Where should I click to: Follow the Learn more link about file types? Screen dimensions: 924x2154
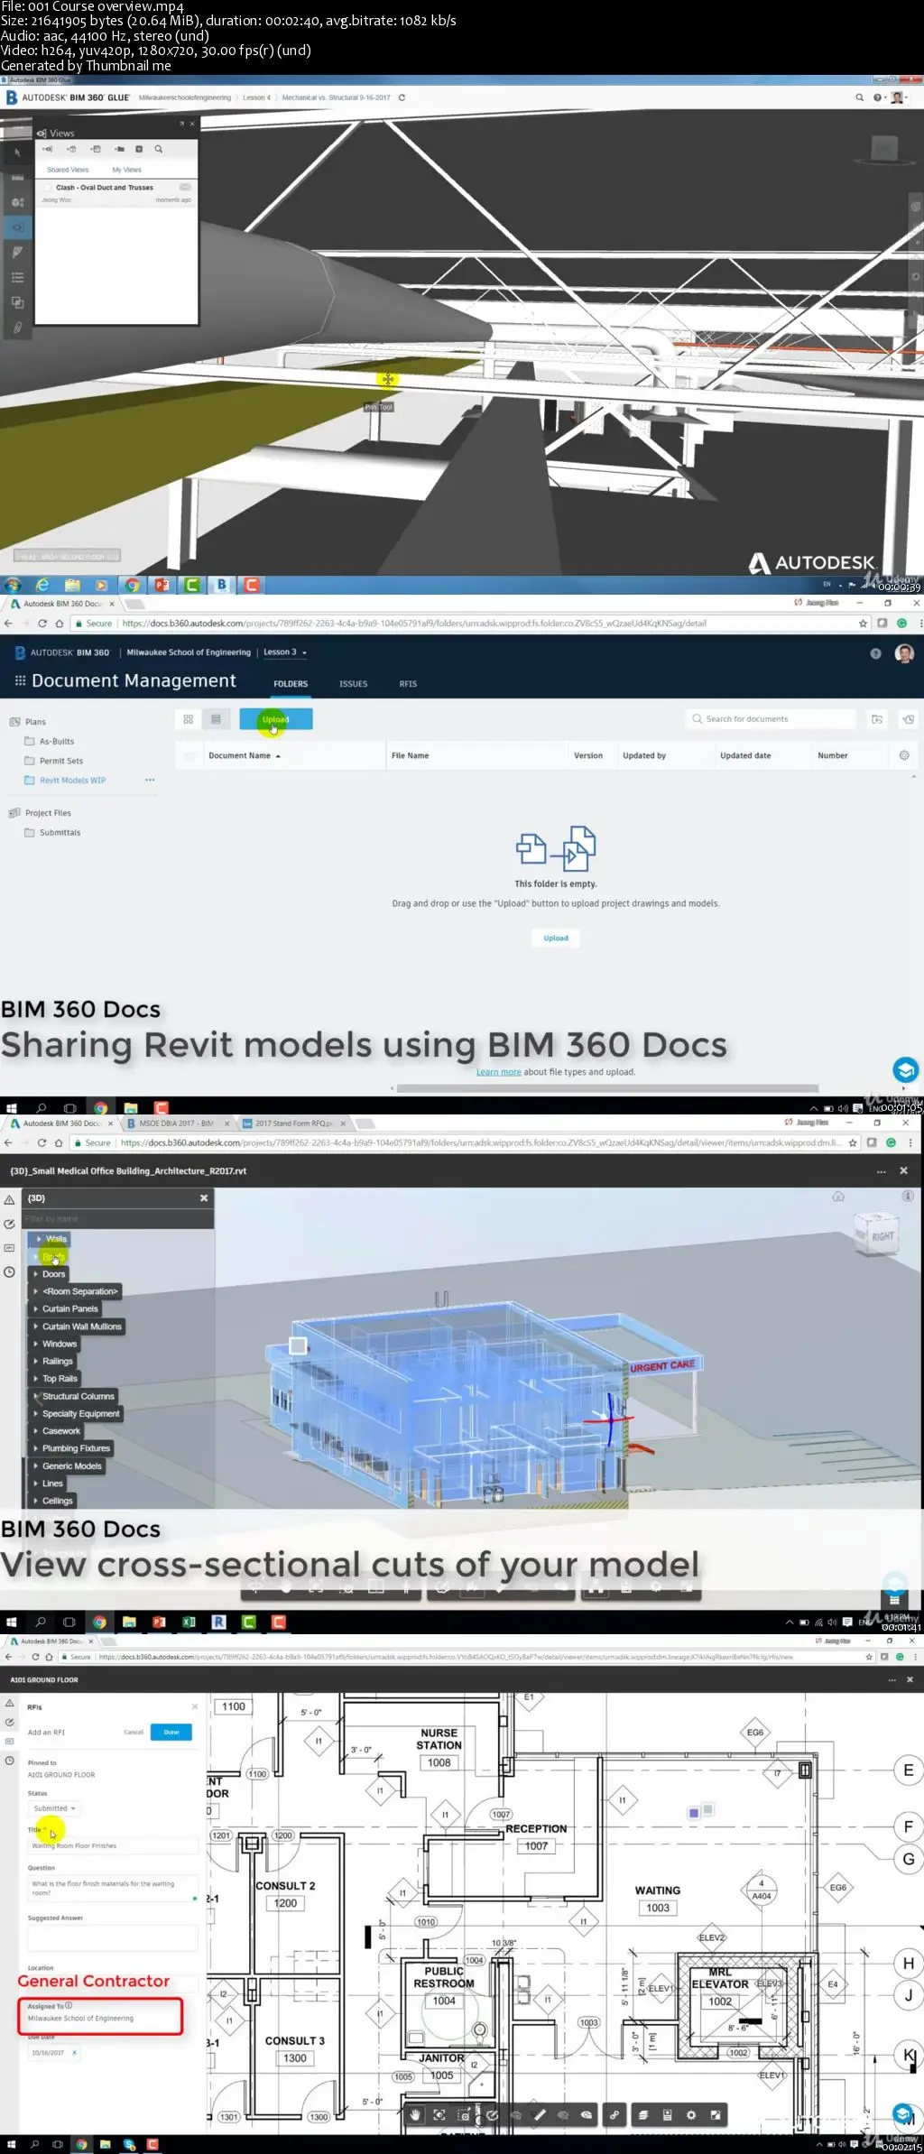[498, 1072]
